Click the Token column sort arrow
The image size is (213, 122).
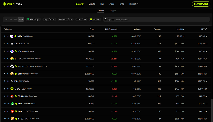click(11, 29)
